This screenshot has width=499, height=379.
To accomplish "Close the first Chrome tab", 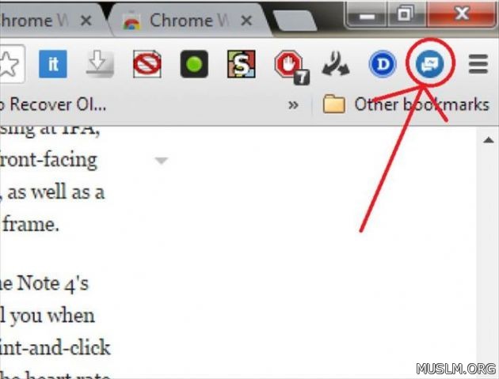I will tap(86, 21).
